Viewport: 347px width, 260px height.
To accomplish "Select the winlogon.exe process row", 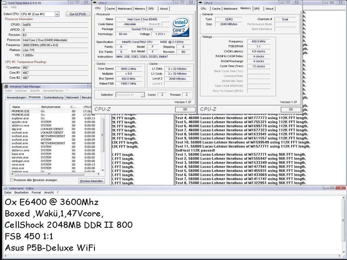I will pyautogui.click(x=55, y=161).
